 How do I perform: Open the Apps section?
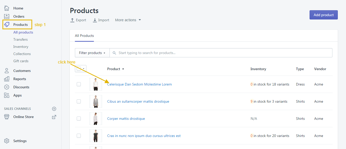click(17, 95)
